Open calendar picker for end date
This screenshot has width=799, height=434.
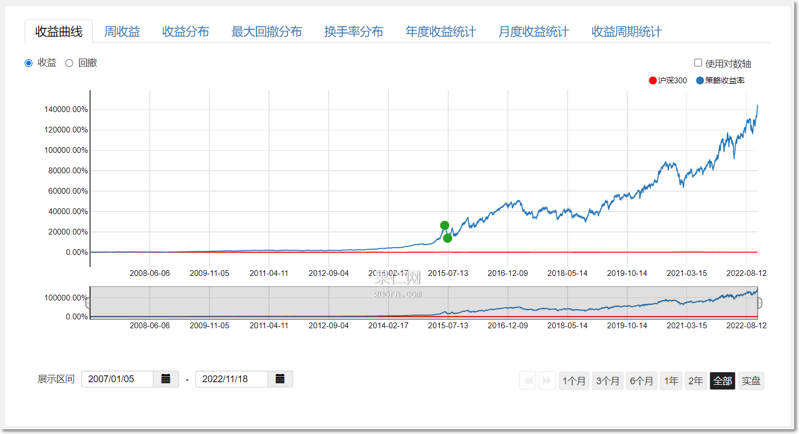(x=280, y=379)
